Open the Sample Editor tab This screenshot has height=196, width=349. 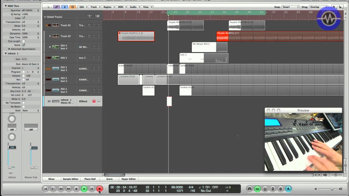pyautogui.click(x=71, y=179)
